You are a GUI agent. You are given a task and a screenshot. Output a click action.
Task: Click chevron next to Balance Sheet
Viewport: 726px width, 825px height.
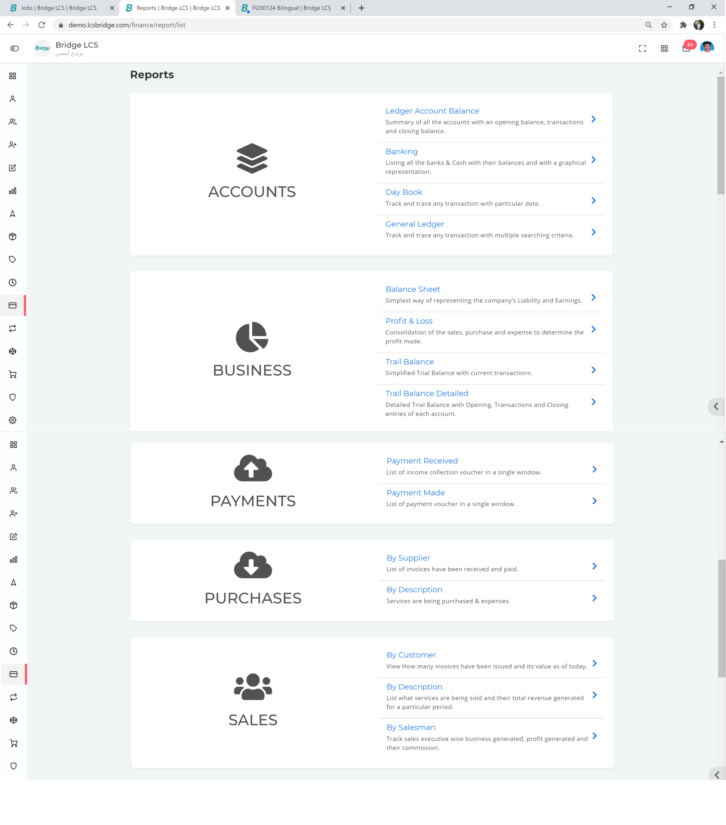pyautogui.click(x=593, y=297)
